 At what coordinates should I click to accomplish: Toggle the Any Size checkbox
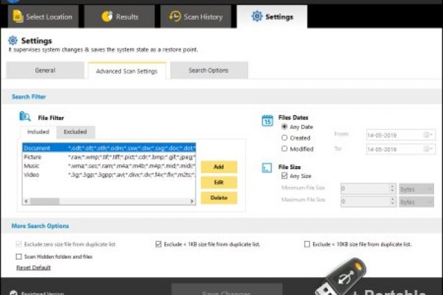[284, 176]
